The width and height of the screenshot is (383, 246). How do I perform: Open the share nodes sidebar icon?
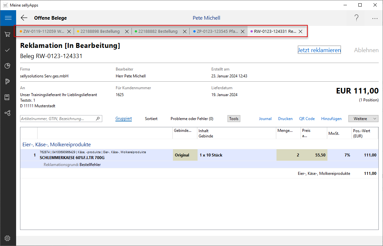8,113
